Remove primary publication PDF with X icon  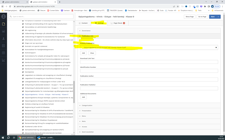pos(216,47)
